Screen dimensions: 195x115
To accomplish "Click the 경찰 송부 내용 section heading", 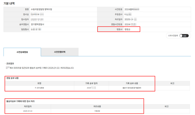I will tap(13, 78).
